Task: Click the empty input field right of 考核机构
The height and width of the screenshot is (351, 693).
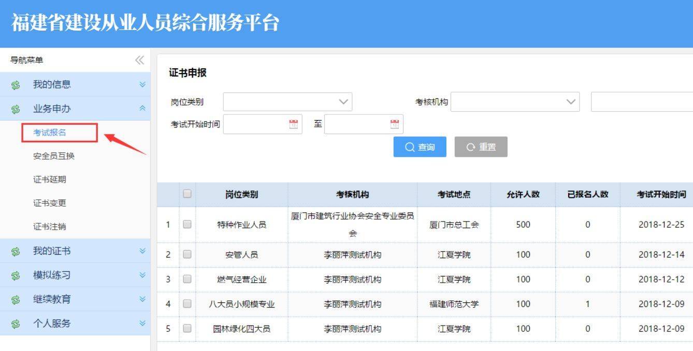Action: pyautogui.click(x=641, y=102)
